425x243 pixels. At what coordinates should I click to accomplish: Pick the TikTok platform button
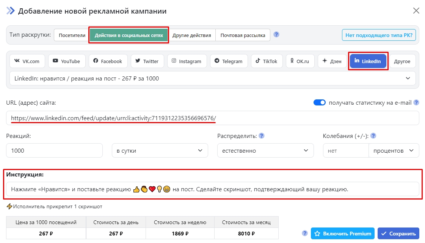(266, 61)
